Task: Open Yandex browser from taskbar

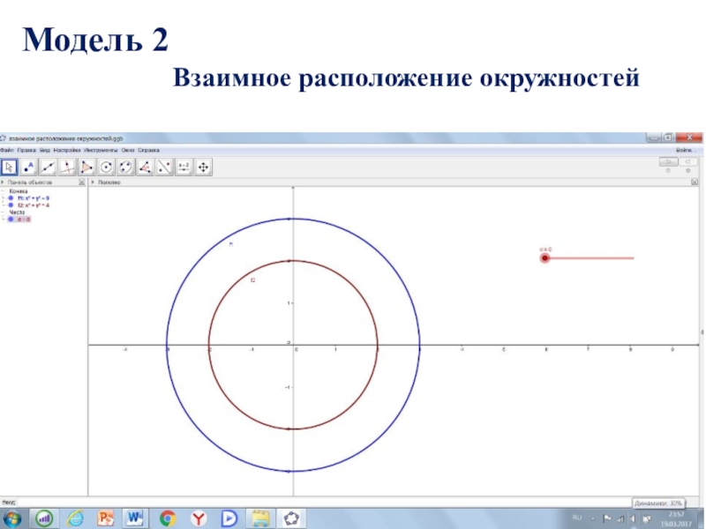Action: 199,518
